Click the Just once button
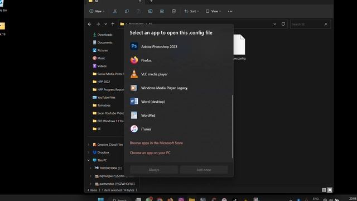 [x=204, y=170]
